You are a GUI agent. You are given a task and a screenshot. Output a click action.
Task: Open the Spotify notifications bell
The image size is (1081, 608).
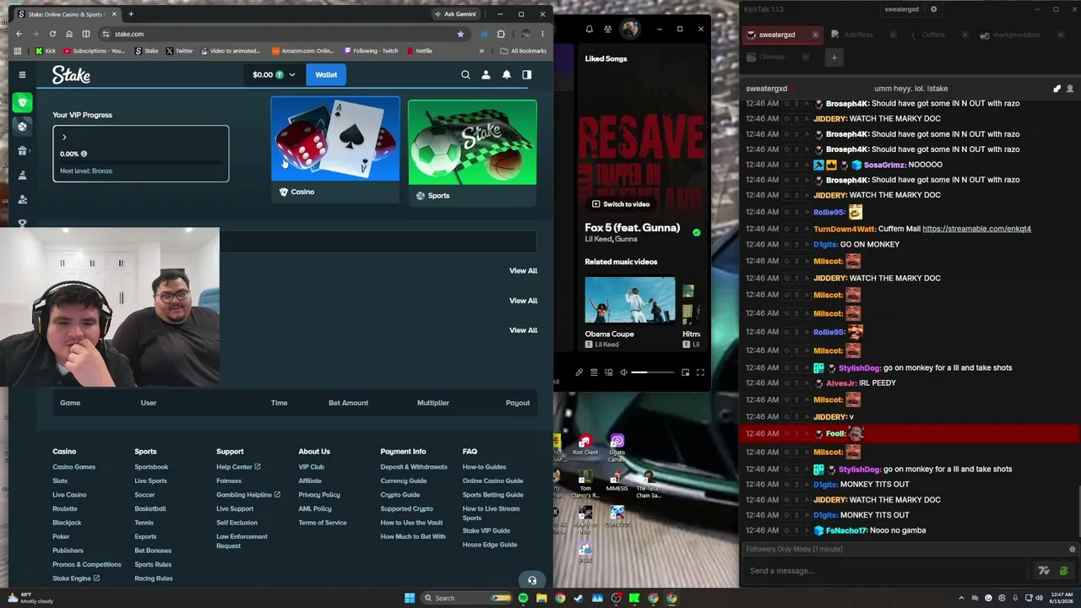(589, 29)
